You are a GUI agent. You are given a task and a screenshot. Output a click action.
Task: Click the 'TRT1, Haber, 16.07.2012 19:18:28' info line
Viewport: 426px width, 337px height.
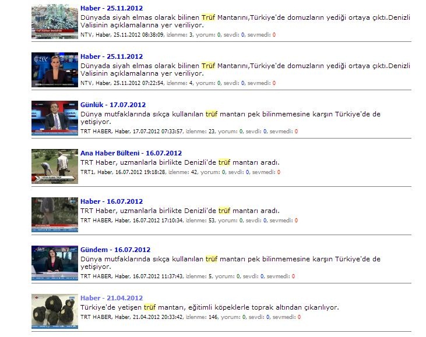[x=123, y=172]
